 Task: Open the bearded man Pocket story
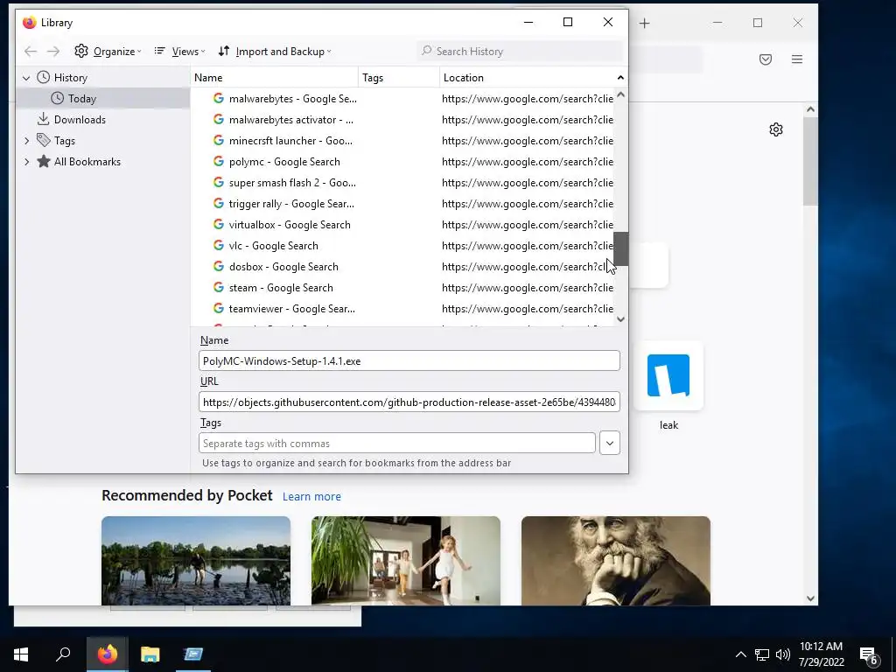click(x=616, y=561)
